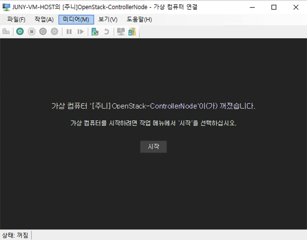Image resolution: width=307 pixels, height=240 pixels.
Task: Open the 파일(F) menu
Action: 16,20
